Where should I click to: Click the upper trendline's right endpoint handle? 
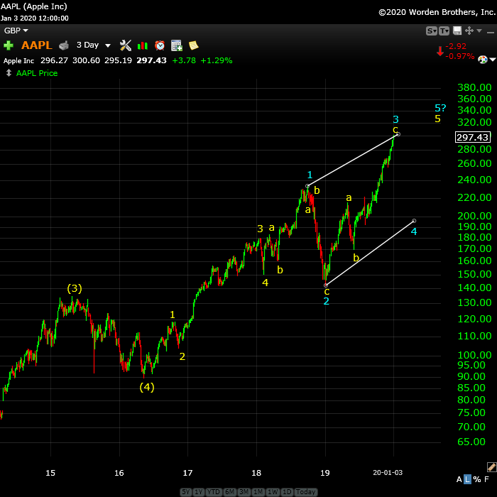click(398, 134)
